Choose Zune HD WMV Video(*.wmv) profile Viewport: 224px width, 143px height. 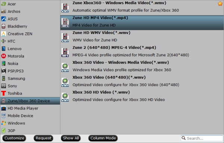click(142, 38)
